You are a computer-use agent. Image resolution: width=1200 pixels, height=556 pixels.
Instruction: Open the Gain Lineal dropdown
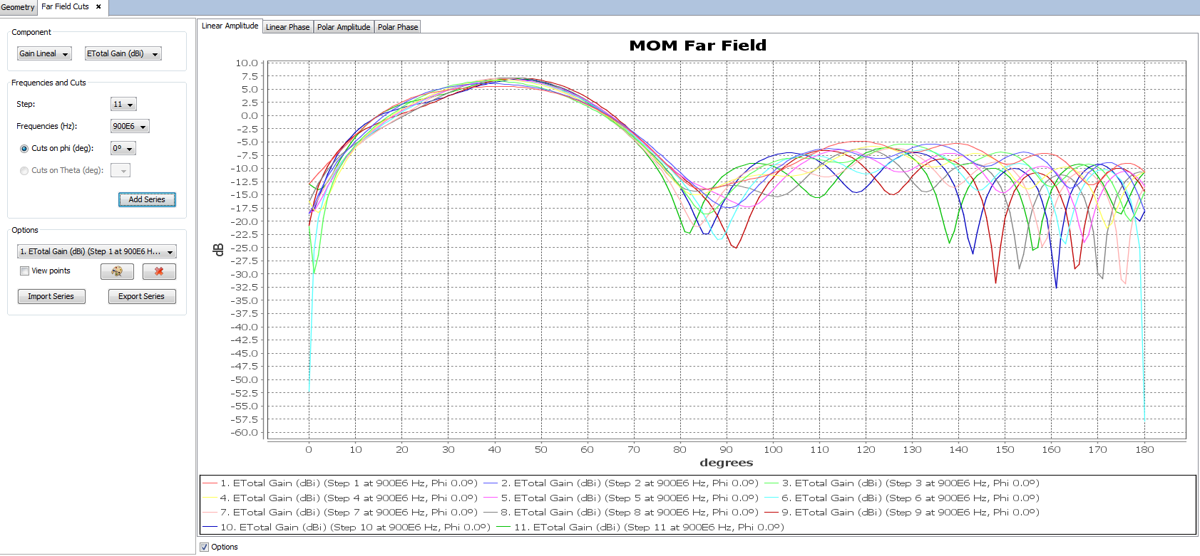click(44, 53)
